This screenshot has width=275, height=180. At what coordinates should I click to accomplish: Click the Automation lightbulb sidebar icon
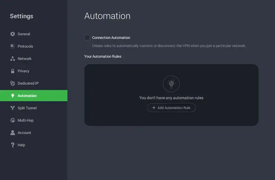(13, 95)
